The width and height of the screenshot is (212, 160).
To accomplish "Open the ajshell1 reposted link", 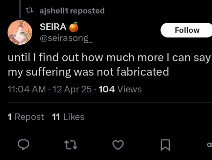I will coord(72,11).
